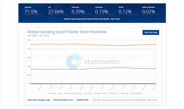The image size is (184, 109).
Task: Toggle the Series 40 legend entry
Action: [123, 93]
